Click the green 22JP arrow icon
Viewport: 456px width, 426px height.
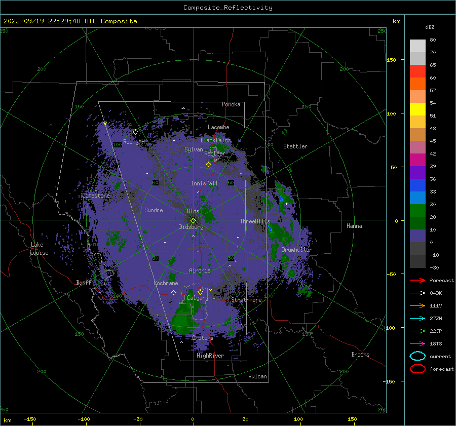pyautogui.click(x=417, y=331)
